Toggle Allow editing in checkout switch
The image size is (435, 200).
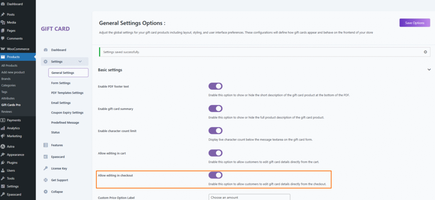(x=215, y=175)
